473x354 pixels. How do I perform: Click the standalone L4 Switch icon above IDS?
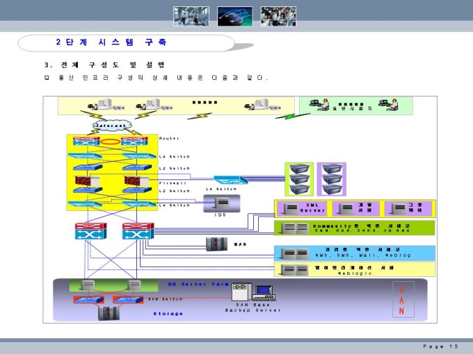pyautogui.click(x=230, y=180)
